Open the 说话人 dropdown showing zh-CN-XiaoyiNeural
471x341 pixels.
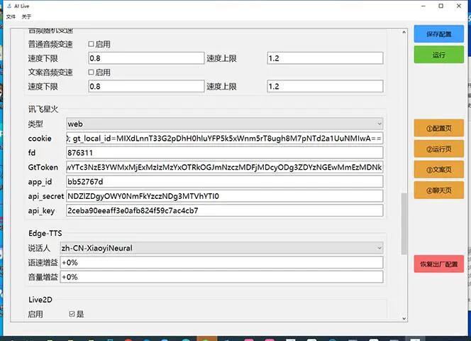tap(221, 248)
